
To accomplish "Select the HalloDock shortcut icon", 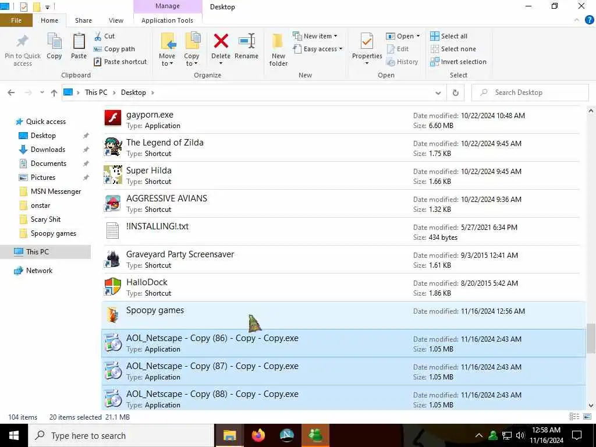I will click(x=113, y=286).
